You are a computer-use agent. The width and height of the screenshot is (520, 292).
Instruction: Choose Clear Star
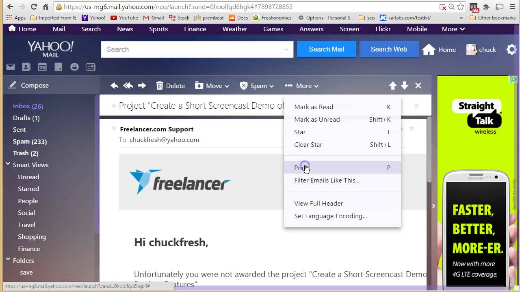point(342,145)
